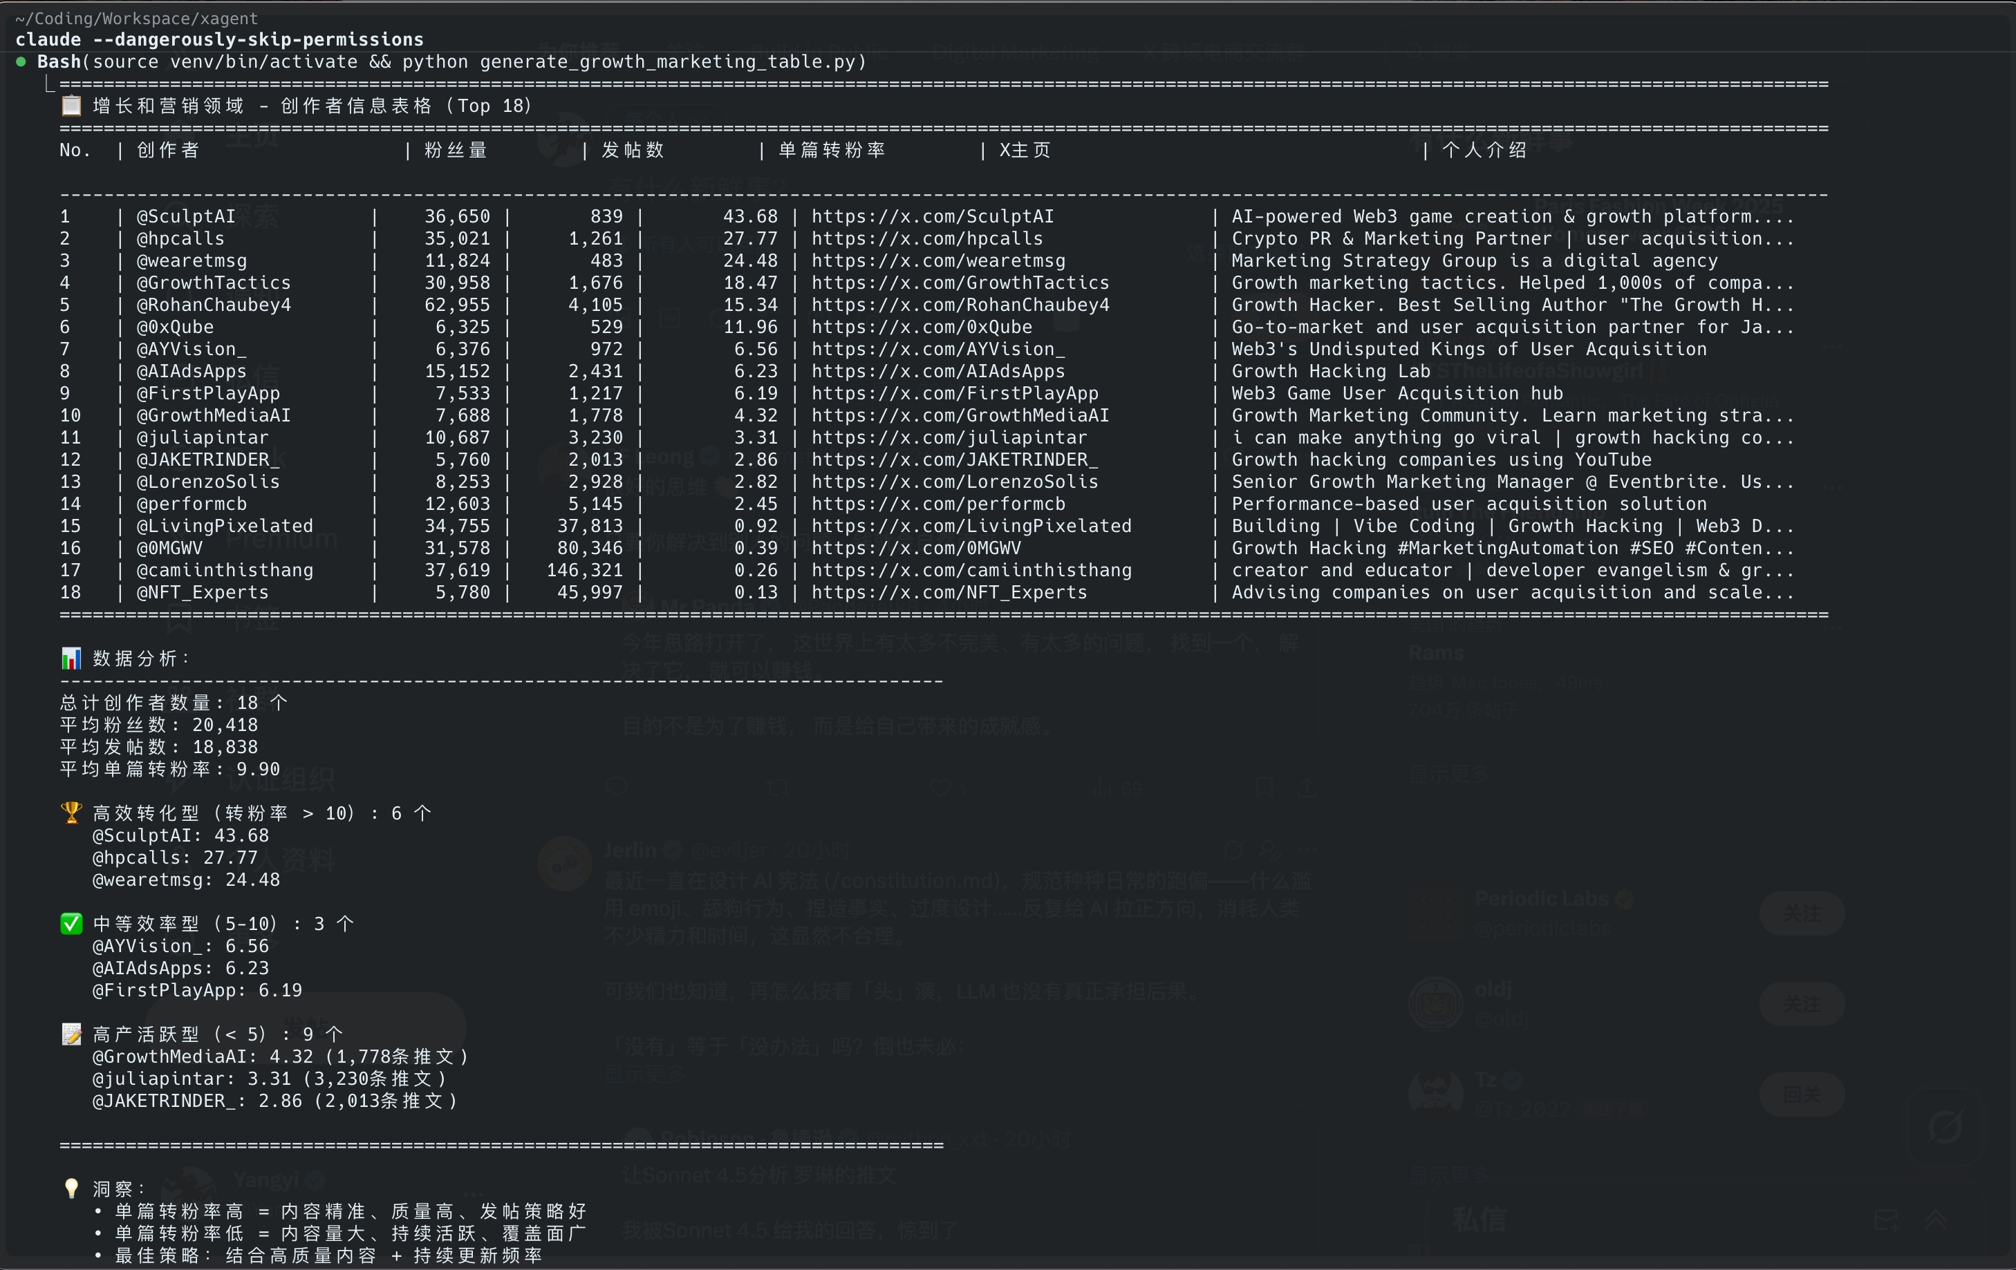Click the 粉丝量 column header
Screen dimensions: 2016x1270
point(456,151)
